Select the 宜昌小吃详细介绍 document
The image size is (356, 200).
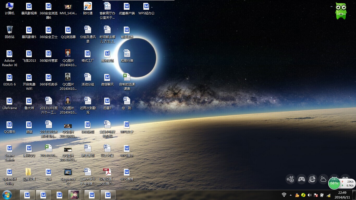[107, 129]
